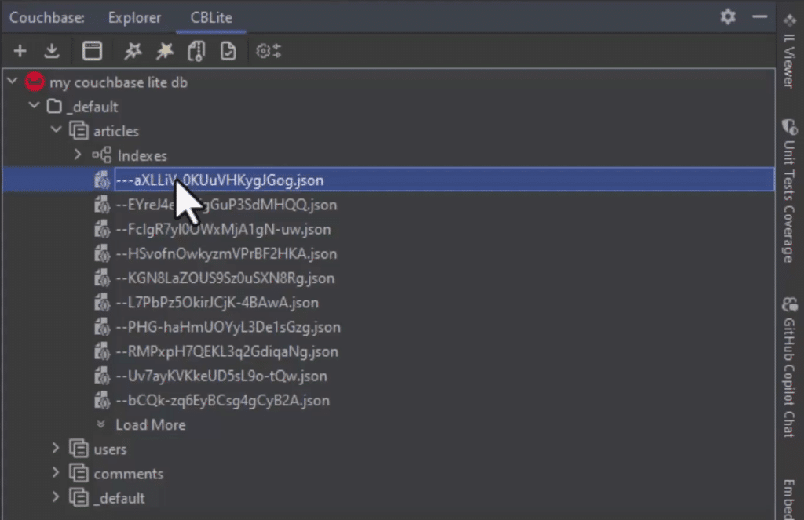Expand the comments collection

(56, 473)
